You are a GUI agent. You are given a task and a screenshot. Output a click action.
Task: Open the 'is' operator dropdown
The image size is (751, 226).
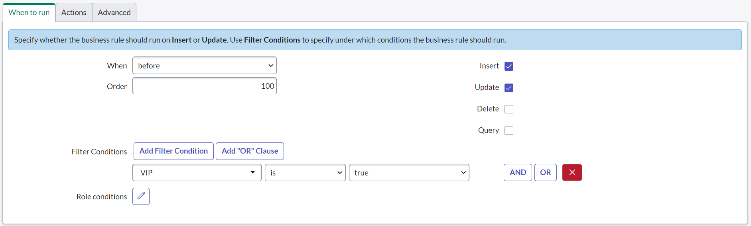click(305, 173)
